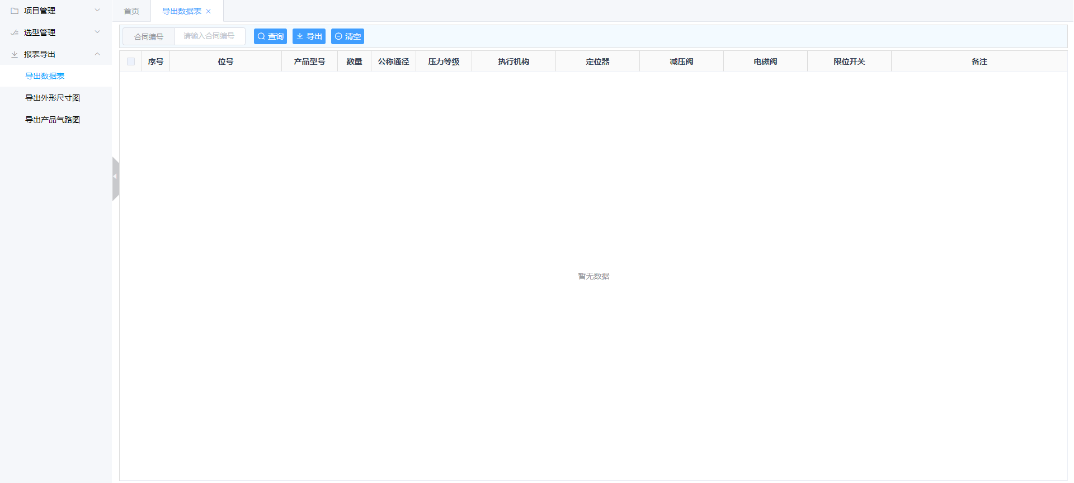Close the 导出数据表 tab with X
The image size is (1074, 483).
coord(209,11)
